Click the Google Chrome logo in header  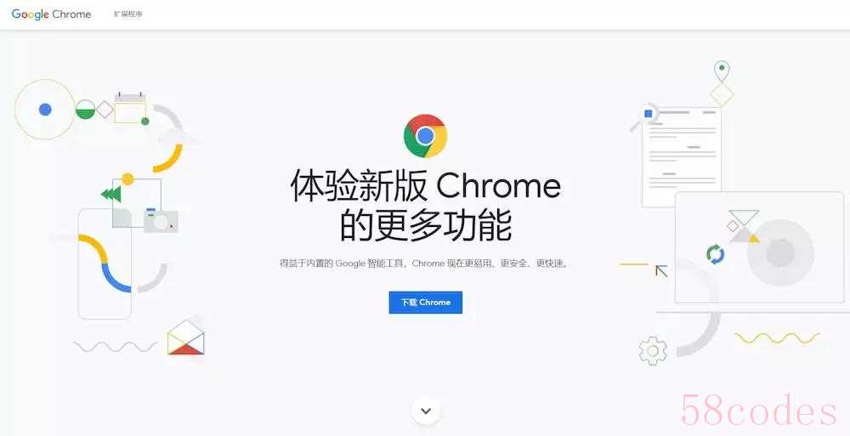coord(51,14)
